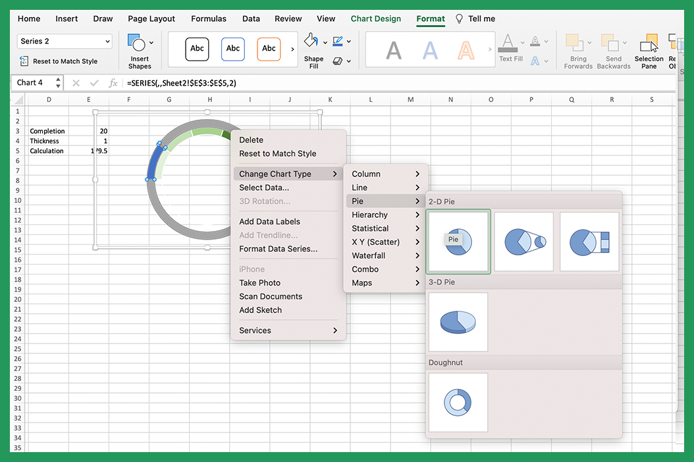Select the 2-D Pie chart thumbnail

[x=458, y=242]
